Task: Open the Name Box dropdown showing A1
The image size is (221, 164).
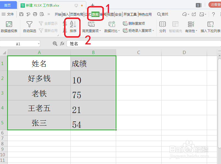Action: 38,44
